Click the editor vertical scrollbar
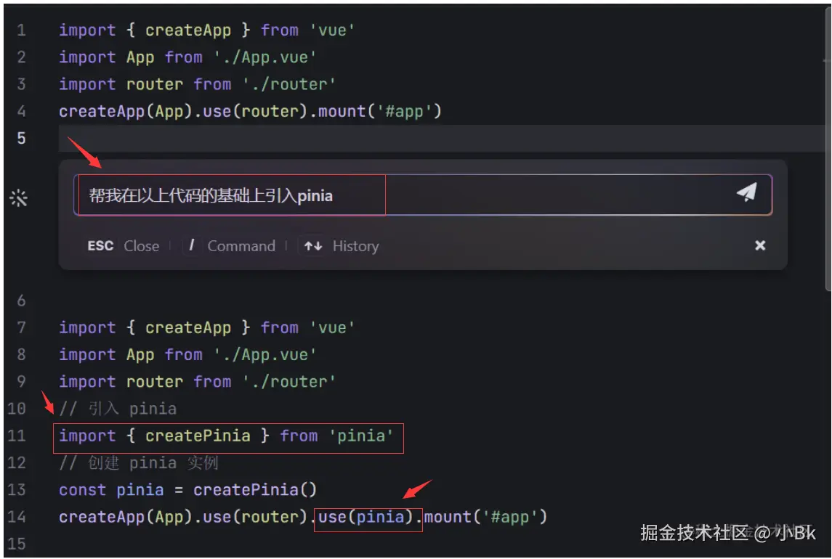The height and width of the screenshot is (559, 832). pyautogui.click(x=827, y=149)
